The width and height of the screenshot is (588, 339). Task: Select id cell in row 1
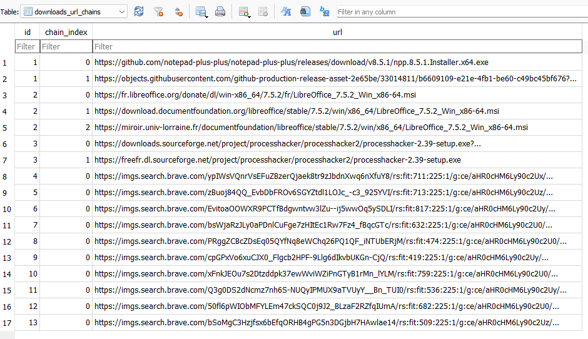tap(28, 63)
